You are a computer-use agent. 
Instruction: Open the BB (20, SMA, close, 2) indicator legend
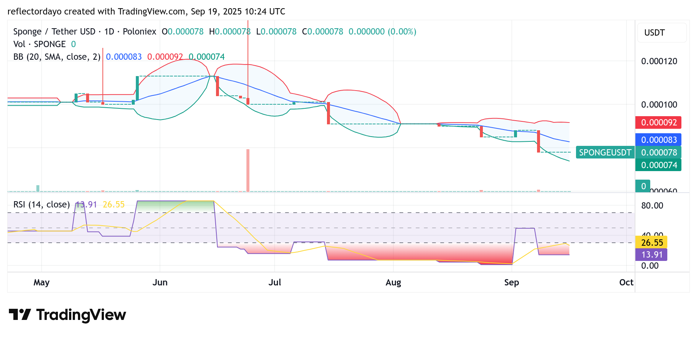tap(57, 57)
